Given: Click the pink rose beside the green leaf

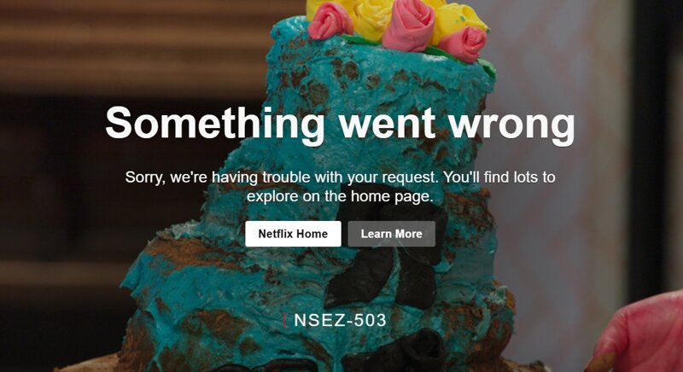Looking at the screenshot, I should tap(464, 44).
